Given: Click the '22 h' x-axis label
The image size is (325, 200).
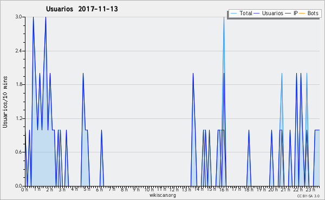Looking at the screenshot, I should pyautogui.click(x=298, y=190).
